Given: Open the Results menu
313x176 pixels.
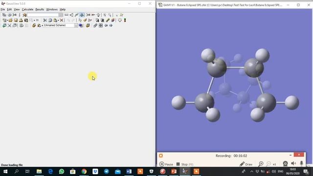Looking at the screenshot, I should [40, 9].
